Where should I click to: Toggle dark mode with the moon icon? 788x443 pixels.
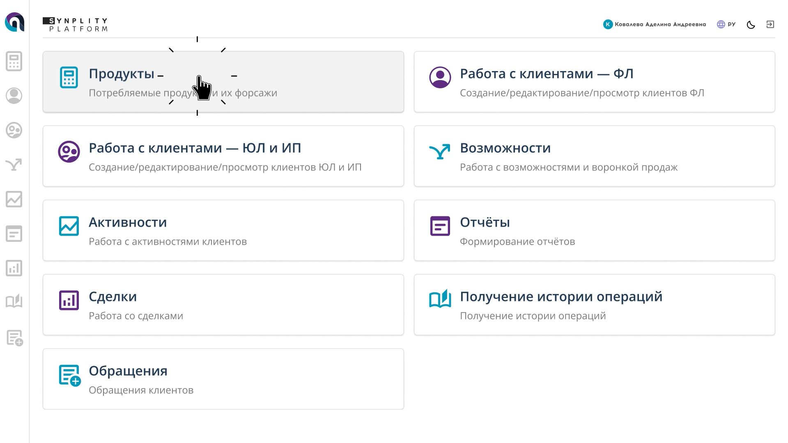751,25
